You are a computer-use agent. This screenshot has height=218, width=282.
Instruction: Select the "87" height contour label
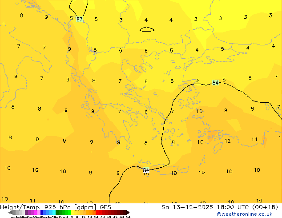(x=79, y=19)
